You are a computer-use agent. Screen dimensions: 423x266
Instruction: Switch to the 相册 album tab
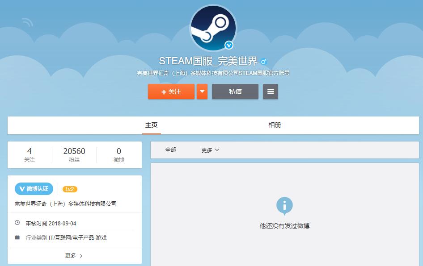(x=275, y=125)
